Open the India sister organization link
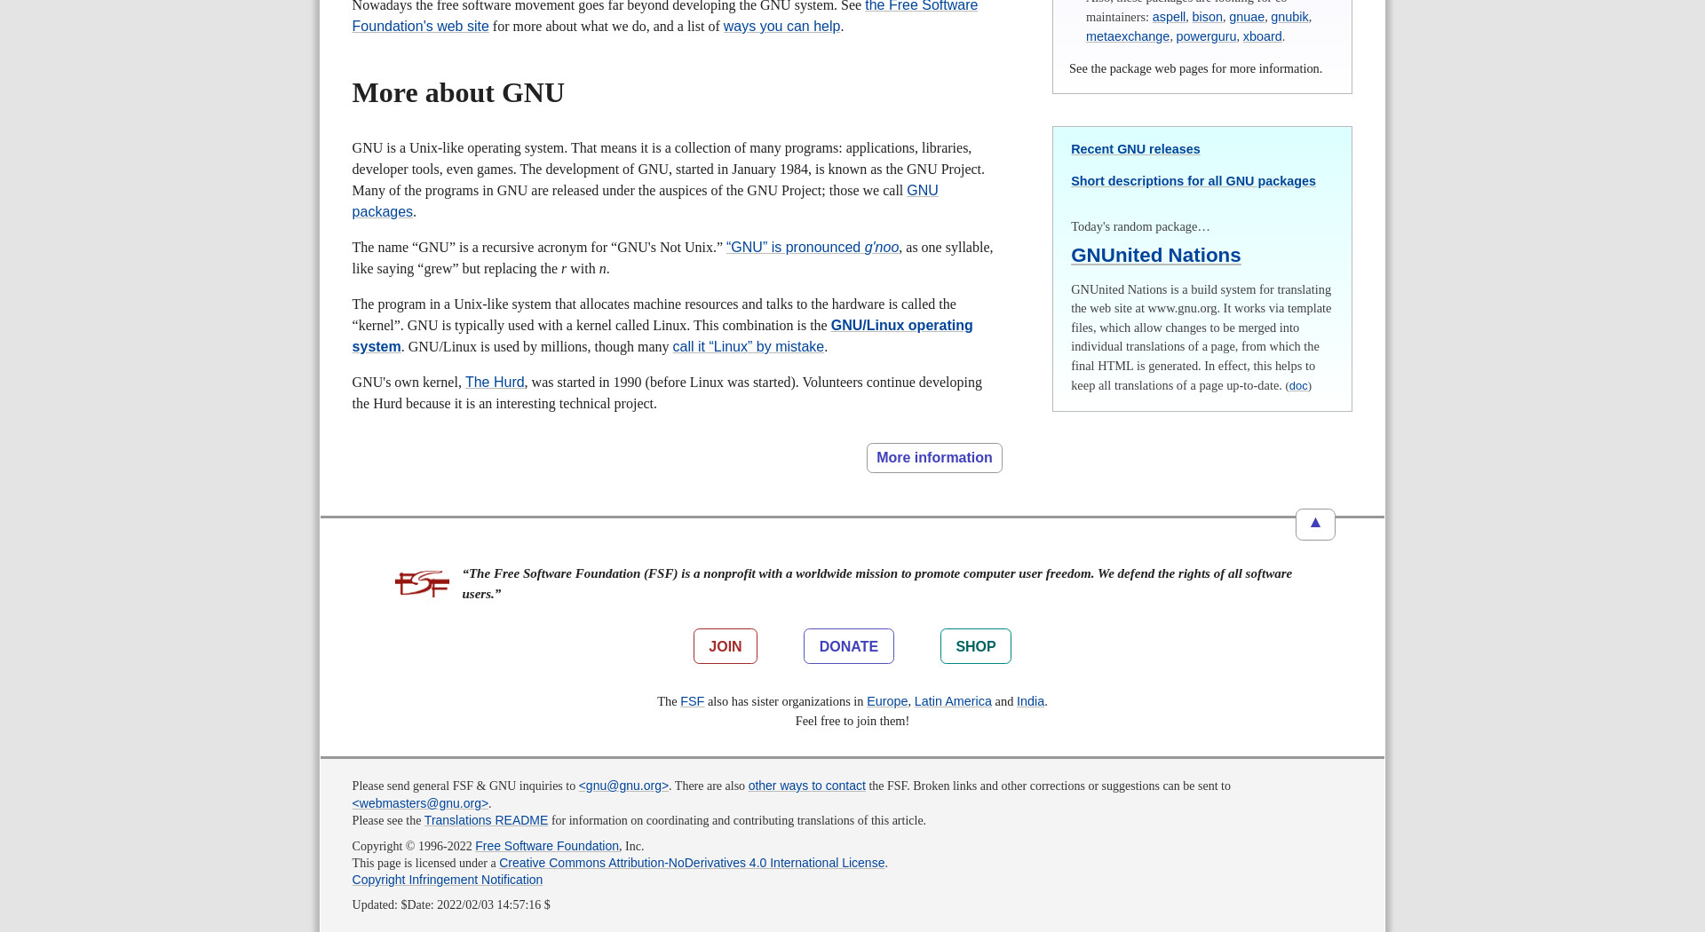1705x932 pixels. (1030, 701)
